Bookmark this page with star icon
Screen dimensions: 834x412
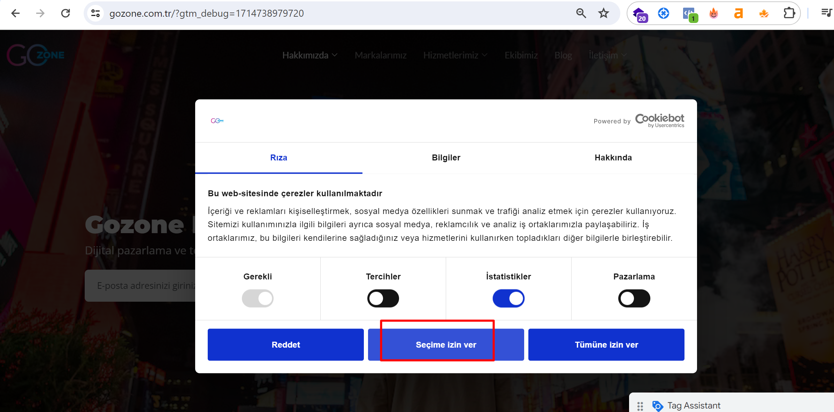tap(603, 13)
